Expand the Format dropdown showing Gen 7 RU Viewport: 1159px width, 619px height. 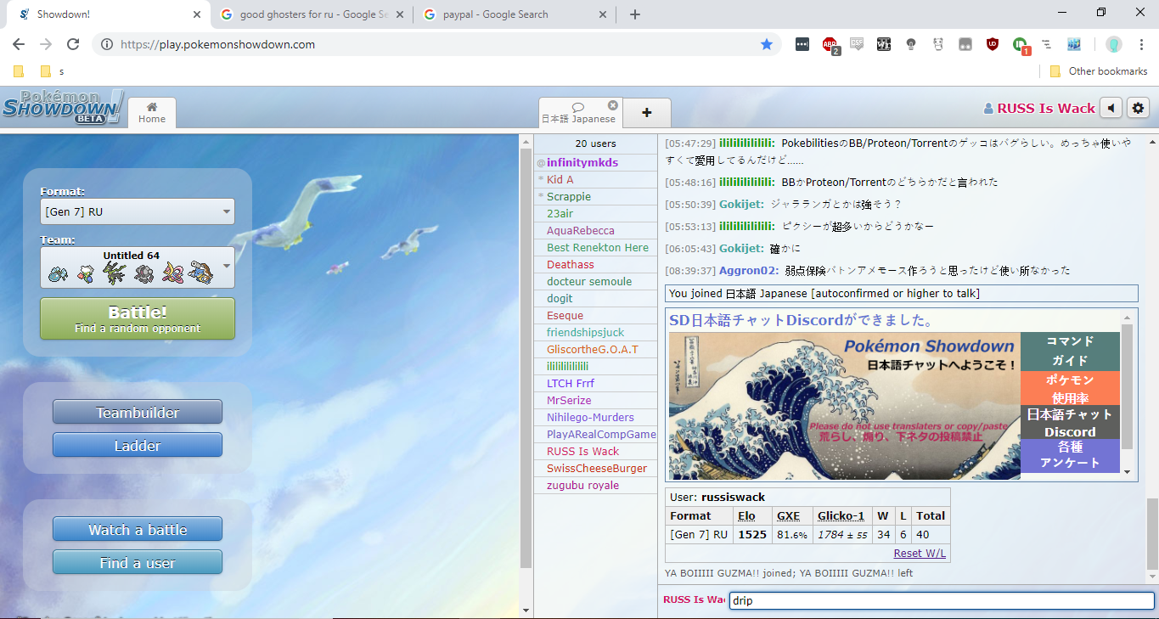(x=137, y=211)
